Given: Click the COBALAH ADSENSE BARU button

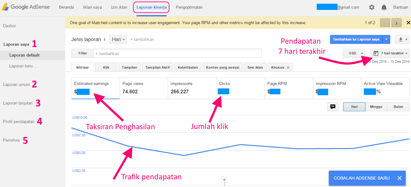Looking at the screenshot, I should tap(361, 178).
